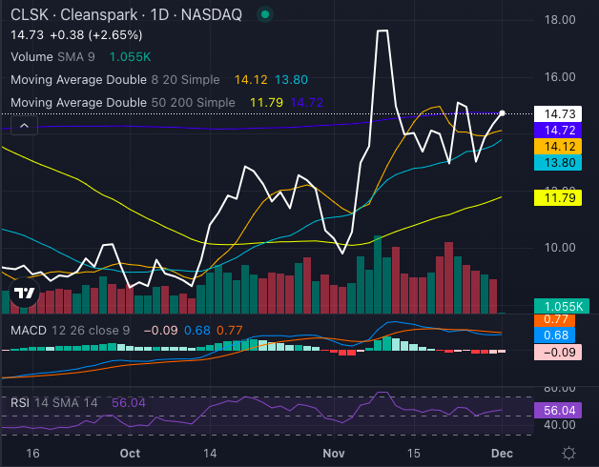The image size is (599, 467).
Task: Click the Dec date on the time axis
Action: click(502, 453)
